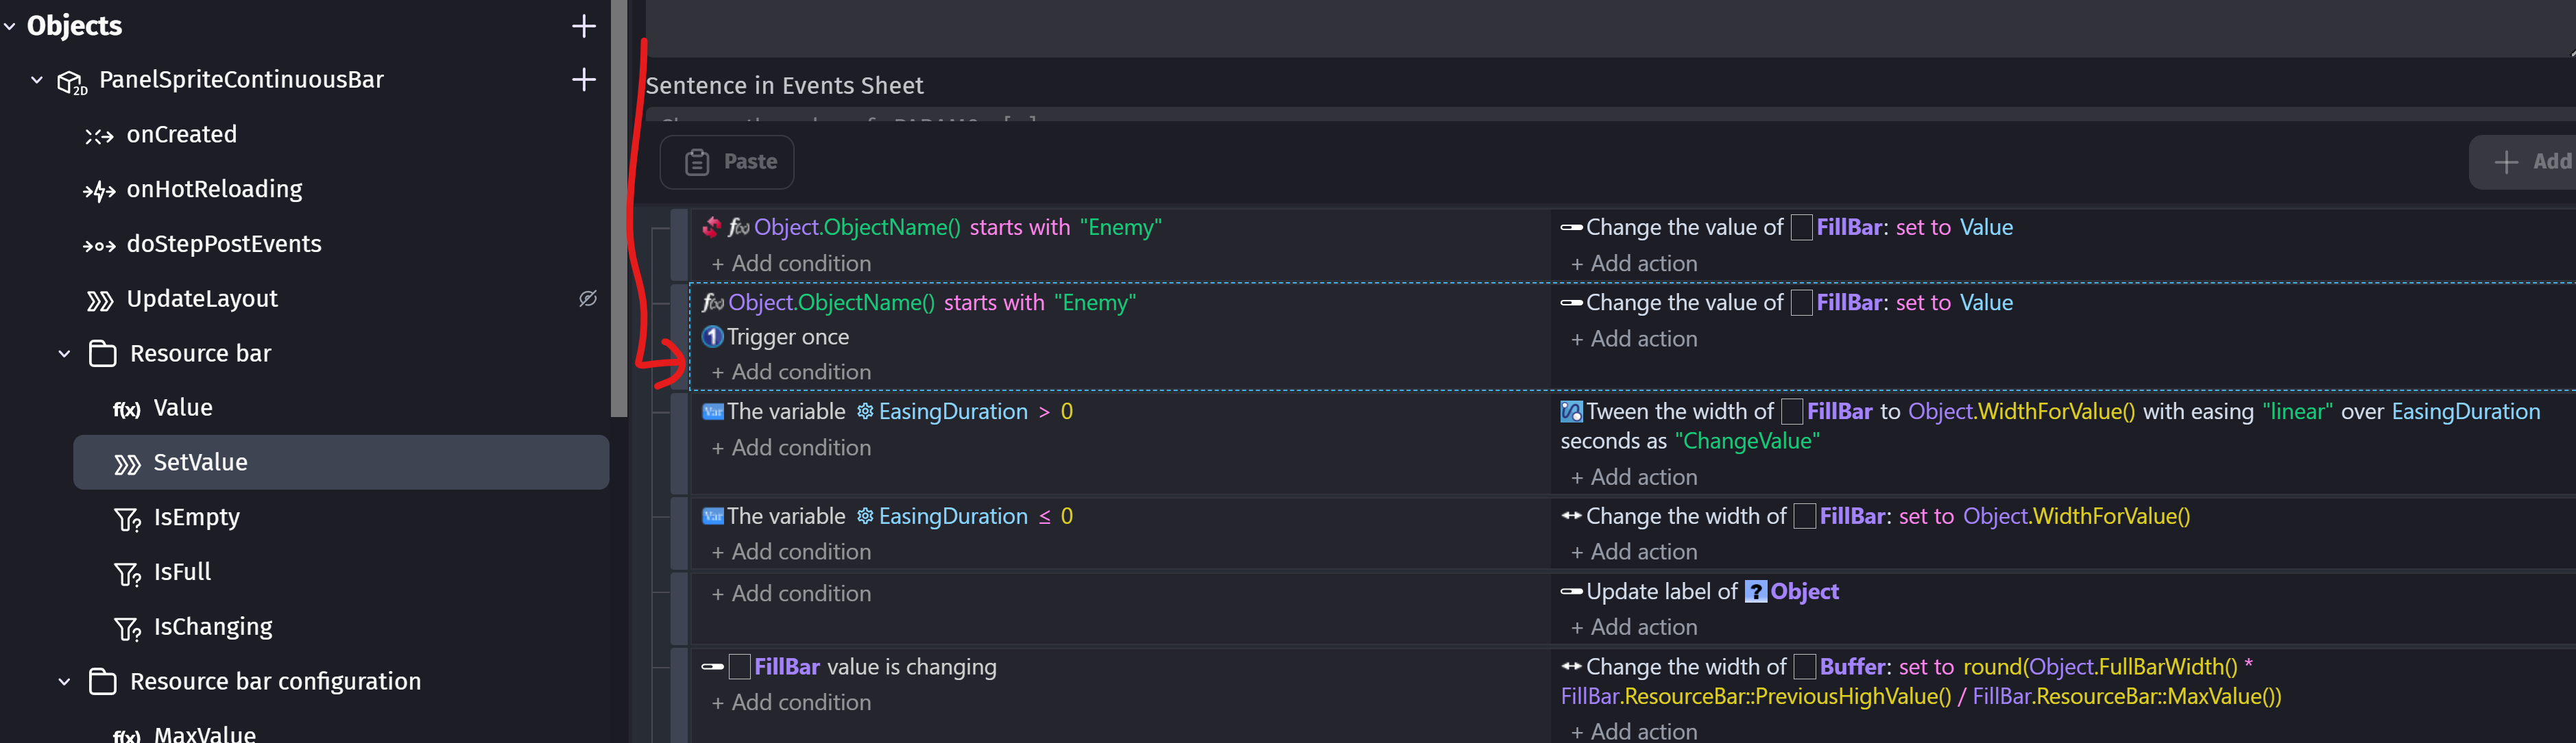Click resize icon of Change width of FillBar action
Image resolution: width=2576 pixels, height=743 pixels.
point(1571,516)
